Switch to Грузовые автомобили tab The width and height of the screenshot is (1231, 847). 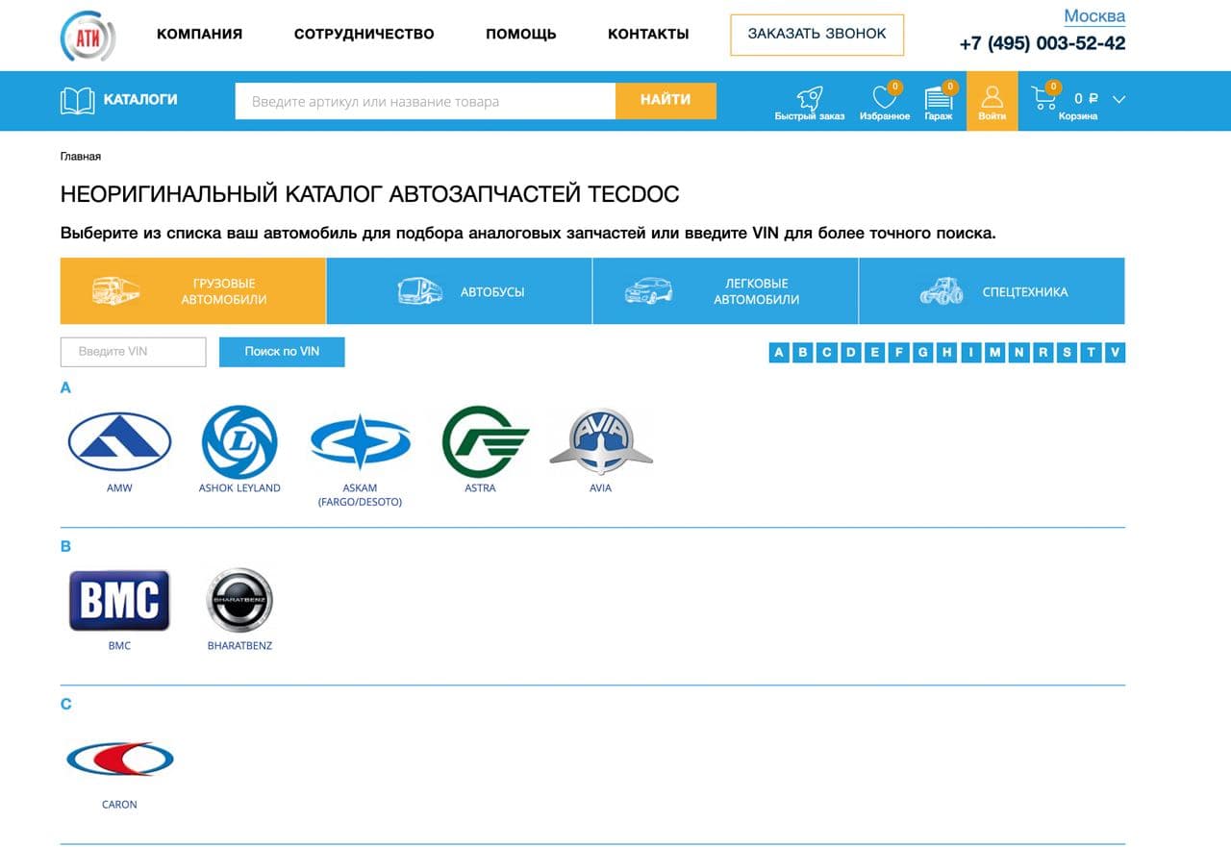[x=193, y=291]
